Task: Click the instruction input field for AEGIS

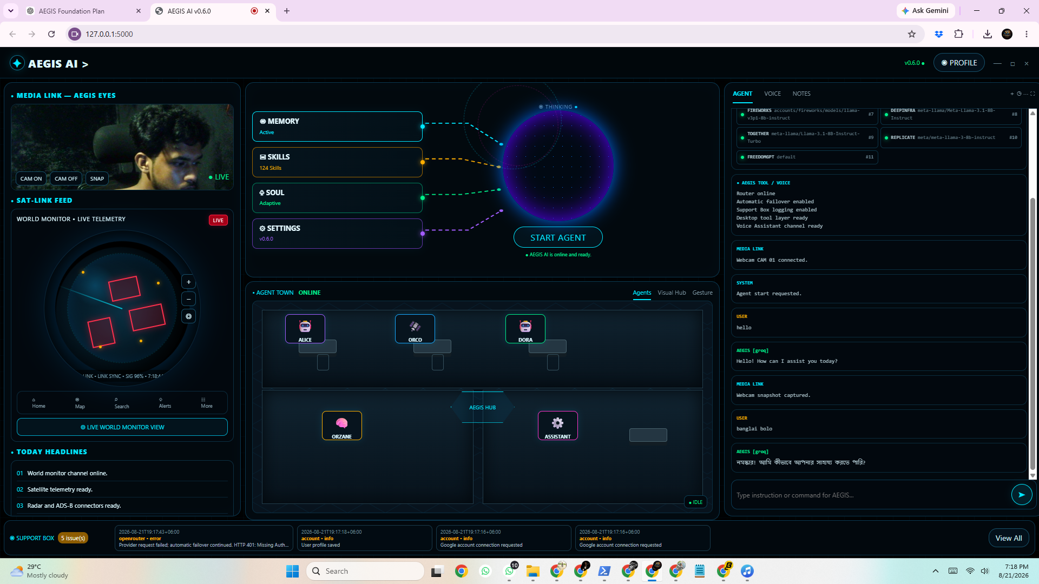Action: tap(870, 495)
